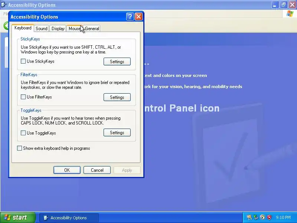
Task: Enable the Use FilterKeys checkbox
Action: pos(23,97)
